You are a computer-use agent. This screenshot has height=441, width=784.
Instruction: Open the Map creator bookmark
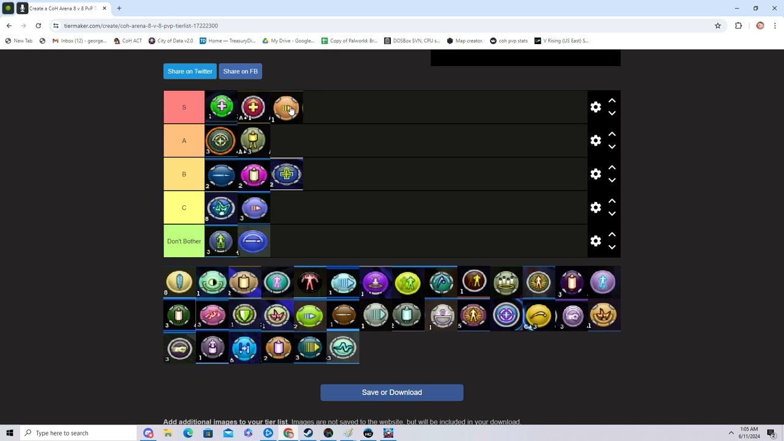(465, 41)
